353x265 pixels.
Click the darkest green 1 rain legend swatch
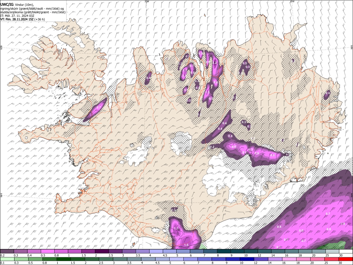click(64, 259)
